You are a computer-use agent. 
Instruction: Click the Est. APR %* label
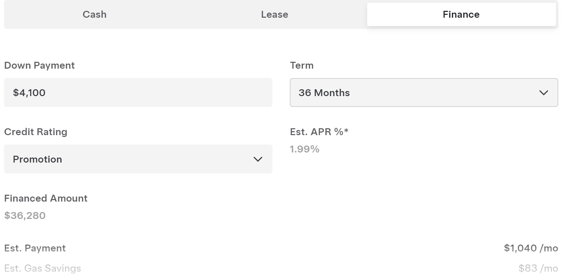click(317, 132)
